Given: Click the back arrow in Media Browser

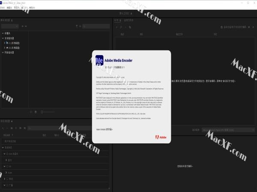Looking at the screenshot, I should [x=22, y=26].
